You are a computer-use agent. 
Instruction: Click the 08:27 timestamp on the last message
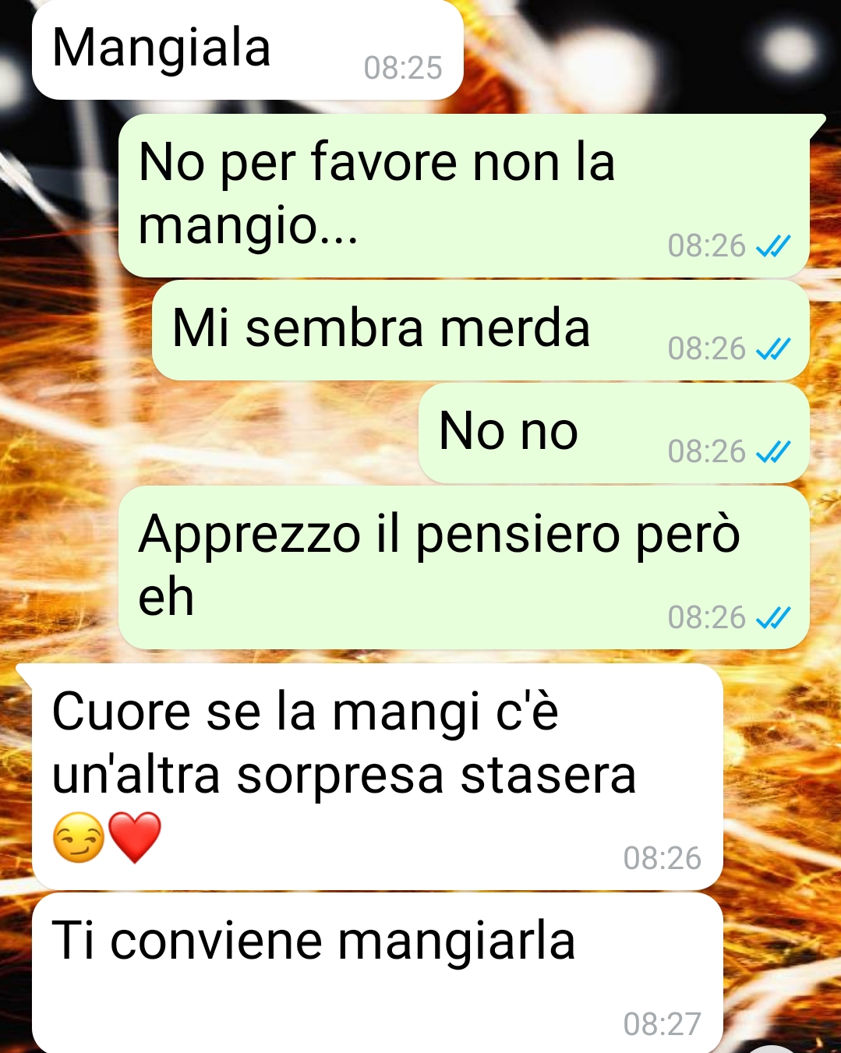tap(663, 1024)
